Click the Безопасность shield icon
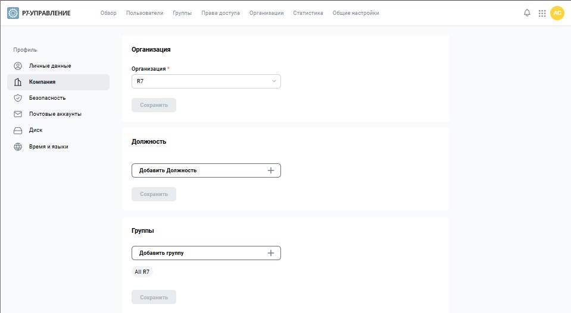 [18, 98]
